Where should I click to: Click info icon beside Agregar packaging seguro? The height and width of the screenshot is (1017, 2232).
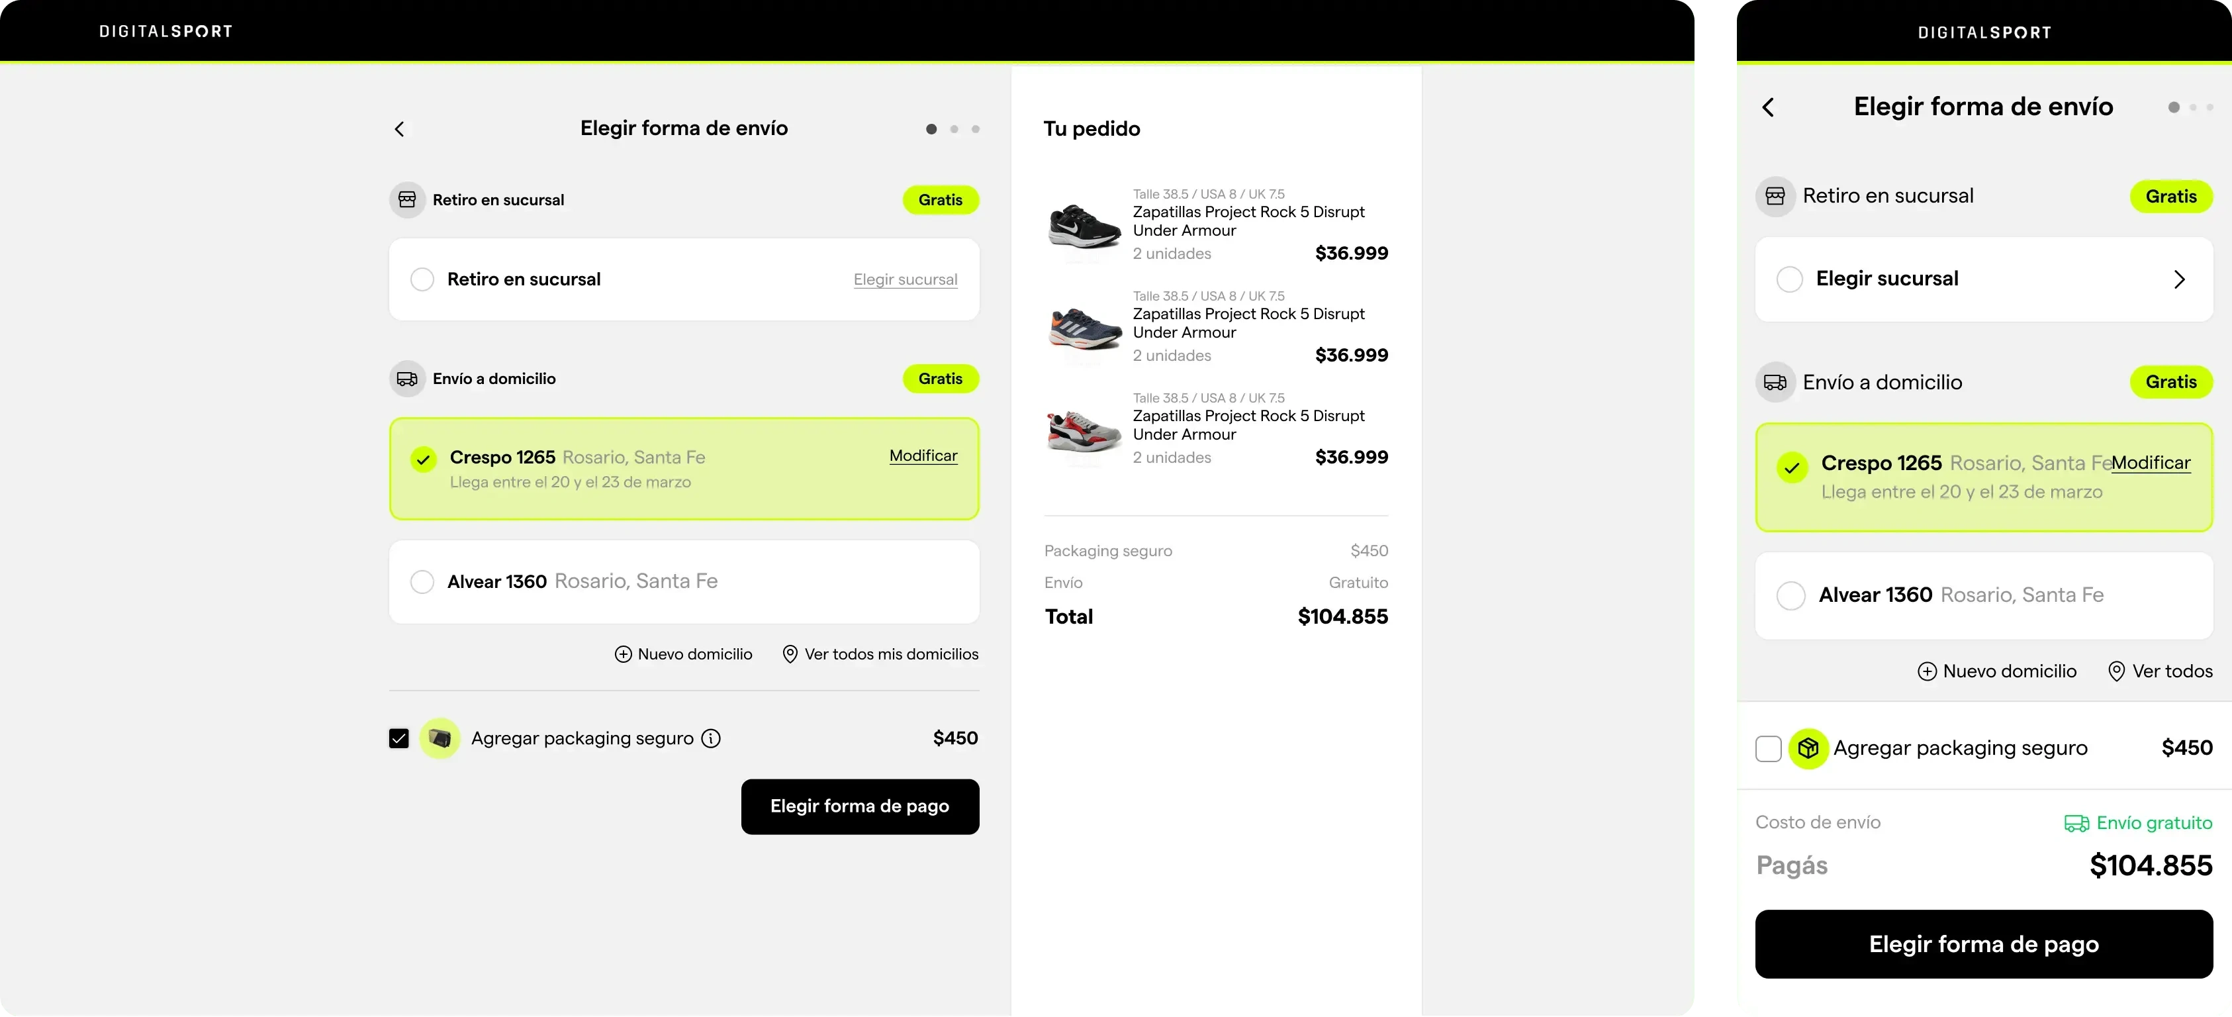pyautogui.click(x=710, y=739)
